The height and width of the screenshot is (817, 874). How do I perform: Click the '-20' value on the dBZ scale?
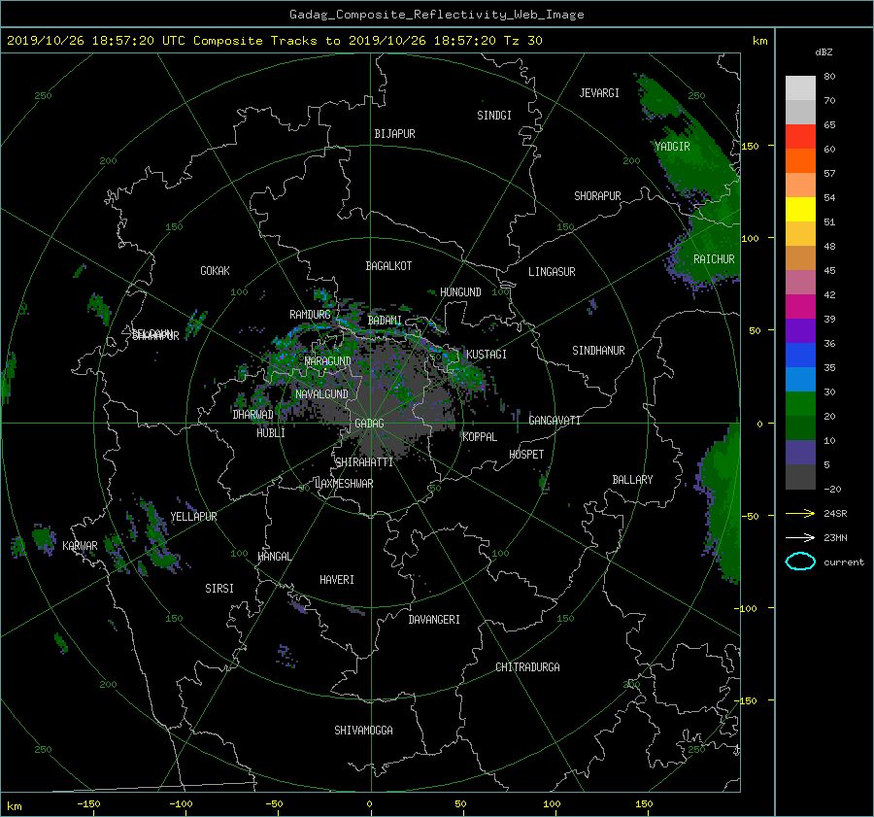(x=832, y=489)
